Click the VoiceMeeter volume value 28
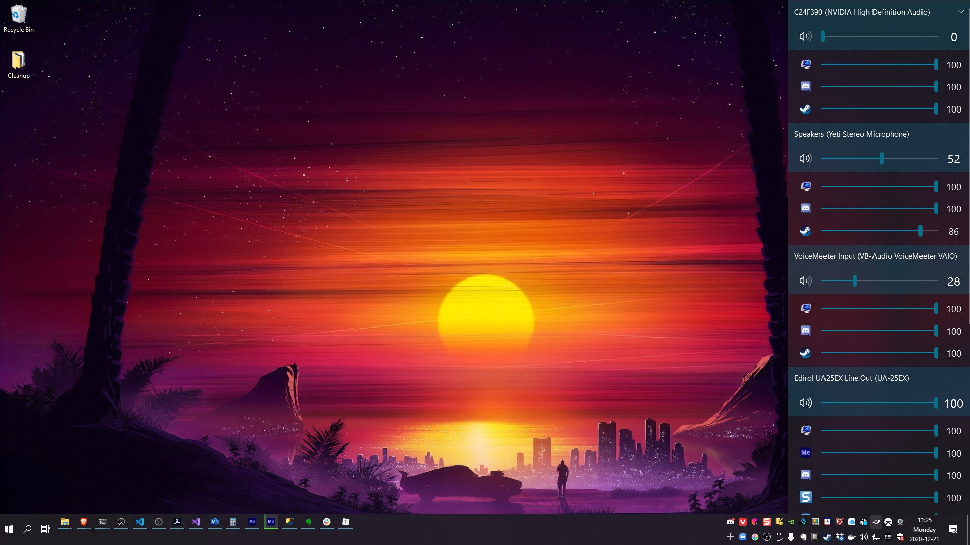This screenshot has width=970, height=545. pos(953,281)
